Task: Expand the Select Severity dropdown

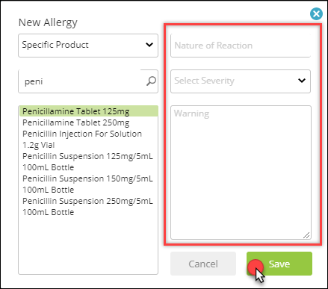Action: click(x=241, y=81)
